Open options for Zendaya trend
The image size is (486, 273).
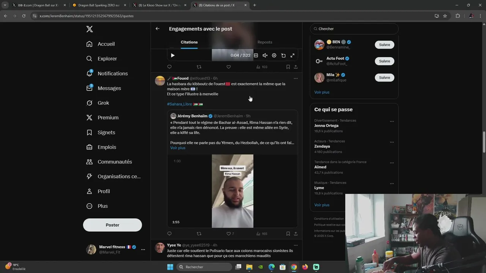pyautogui.click(x=392, y=143)
